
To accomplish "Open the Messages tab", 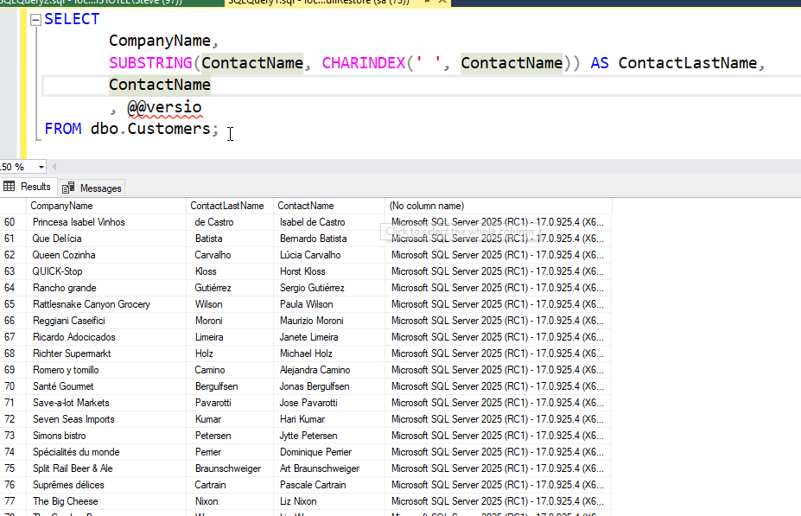I will 93,188.
